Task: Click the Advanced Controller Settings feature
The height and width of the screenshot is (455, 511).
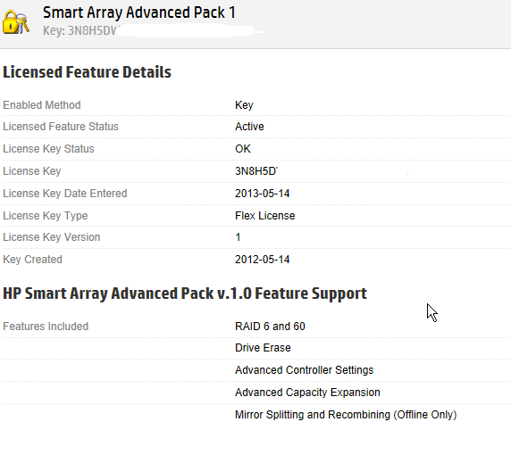Action: (x=305, y=370)
